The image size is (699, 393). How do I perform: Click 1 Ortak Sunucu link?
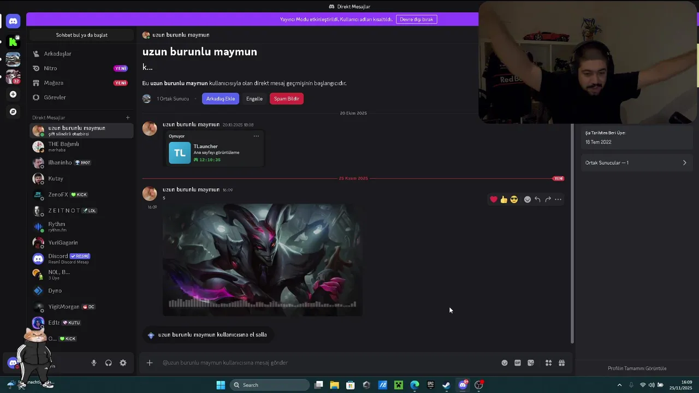[x=173, y=99]
